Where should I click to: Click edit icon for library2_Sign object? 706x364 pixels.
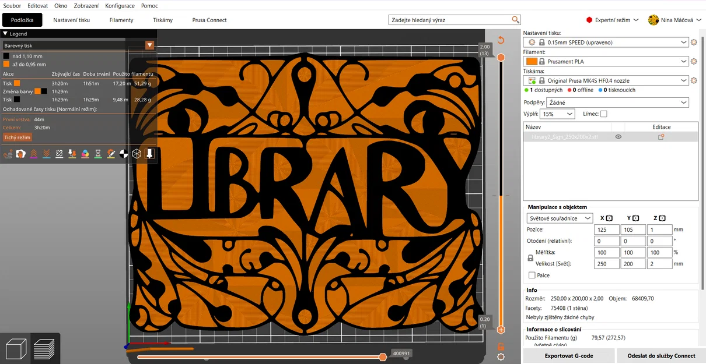point(661,137)
